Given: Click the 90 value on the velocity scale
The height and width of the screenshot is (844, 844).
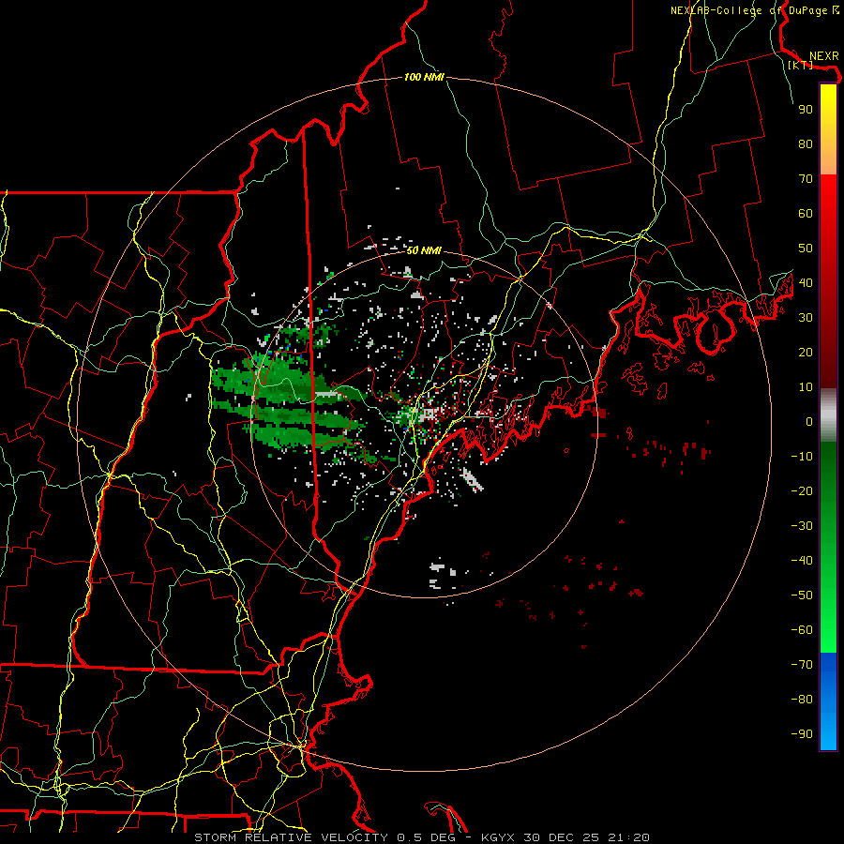Looking at the screenshot, I should point(806,110).
